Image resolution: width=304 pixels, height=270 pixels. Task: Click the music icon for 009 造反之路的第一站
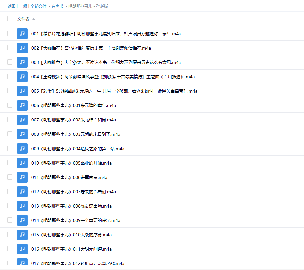[22, 148]
